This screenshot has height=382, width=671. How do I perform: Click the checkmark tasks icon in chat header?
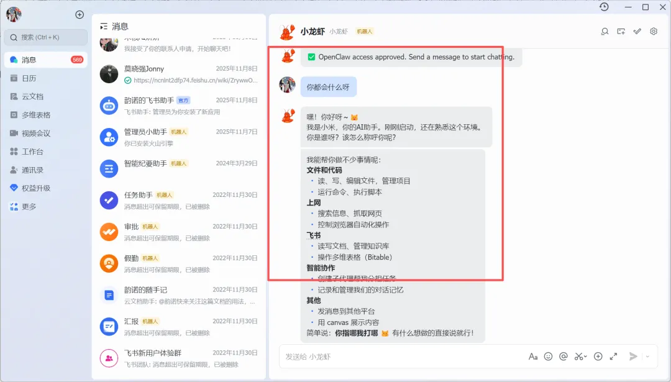(637, 31)
